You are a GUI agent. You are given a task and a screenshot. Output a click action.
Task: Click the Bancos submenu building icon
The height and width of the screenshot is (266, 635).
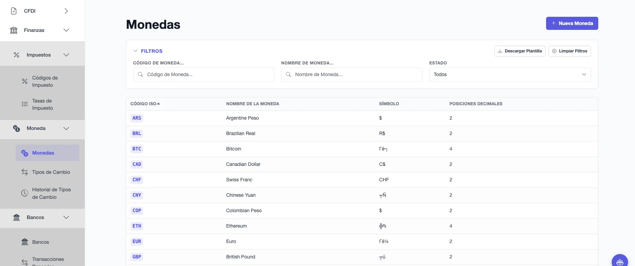pyautogui.click(x=25, y=242)
